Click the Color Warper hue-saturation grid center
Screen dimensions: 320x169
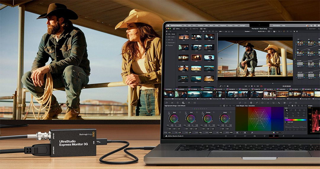pos(259,119)
